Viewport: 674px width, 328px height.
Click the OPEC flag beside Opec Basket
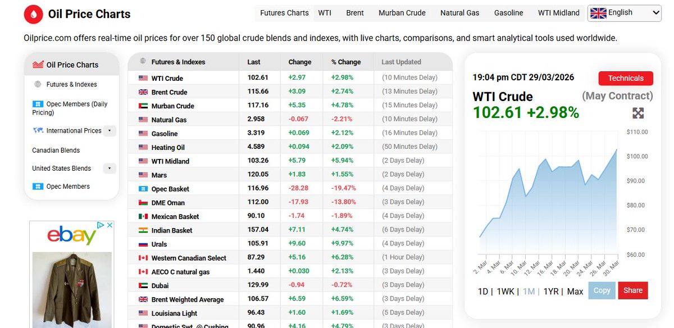[x=143, y=189]
